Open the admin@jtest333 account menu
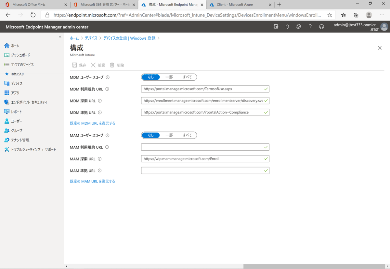390x269 pixels. tap(361, 27)
